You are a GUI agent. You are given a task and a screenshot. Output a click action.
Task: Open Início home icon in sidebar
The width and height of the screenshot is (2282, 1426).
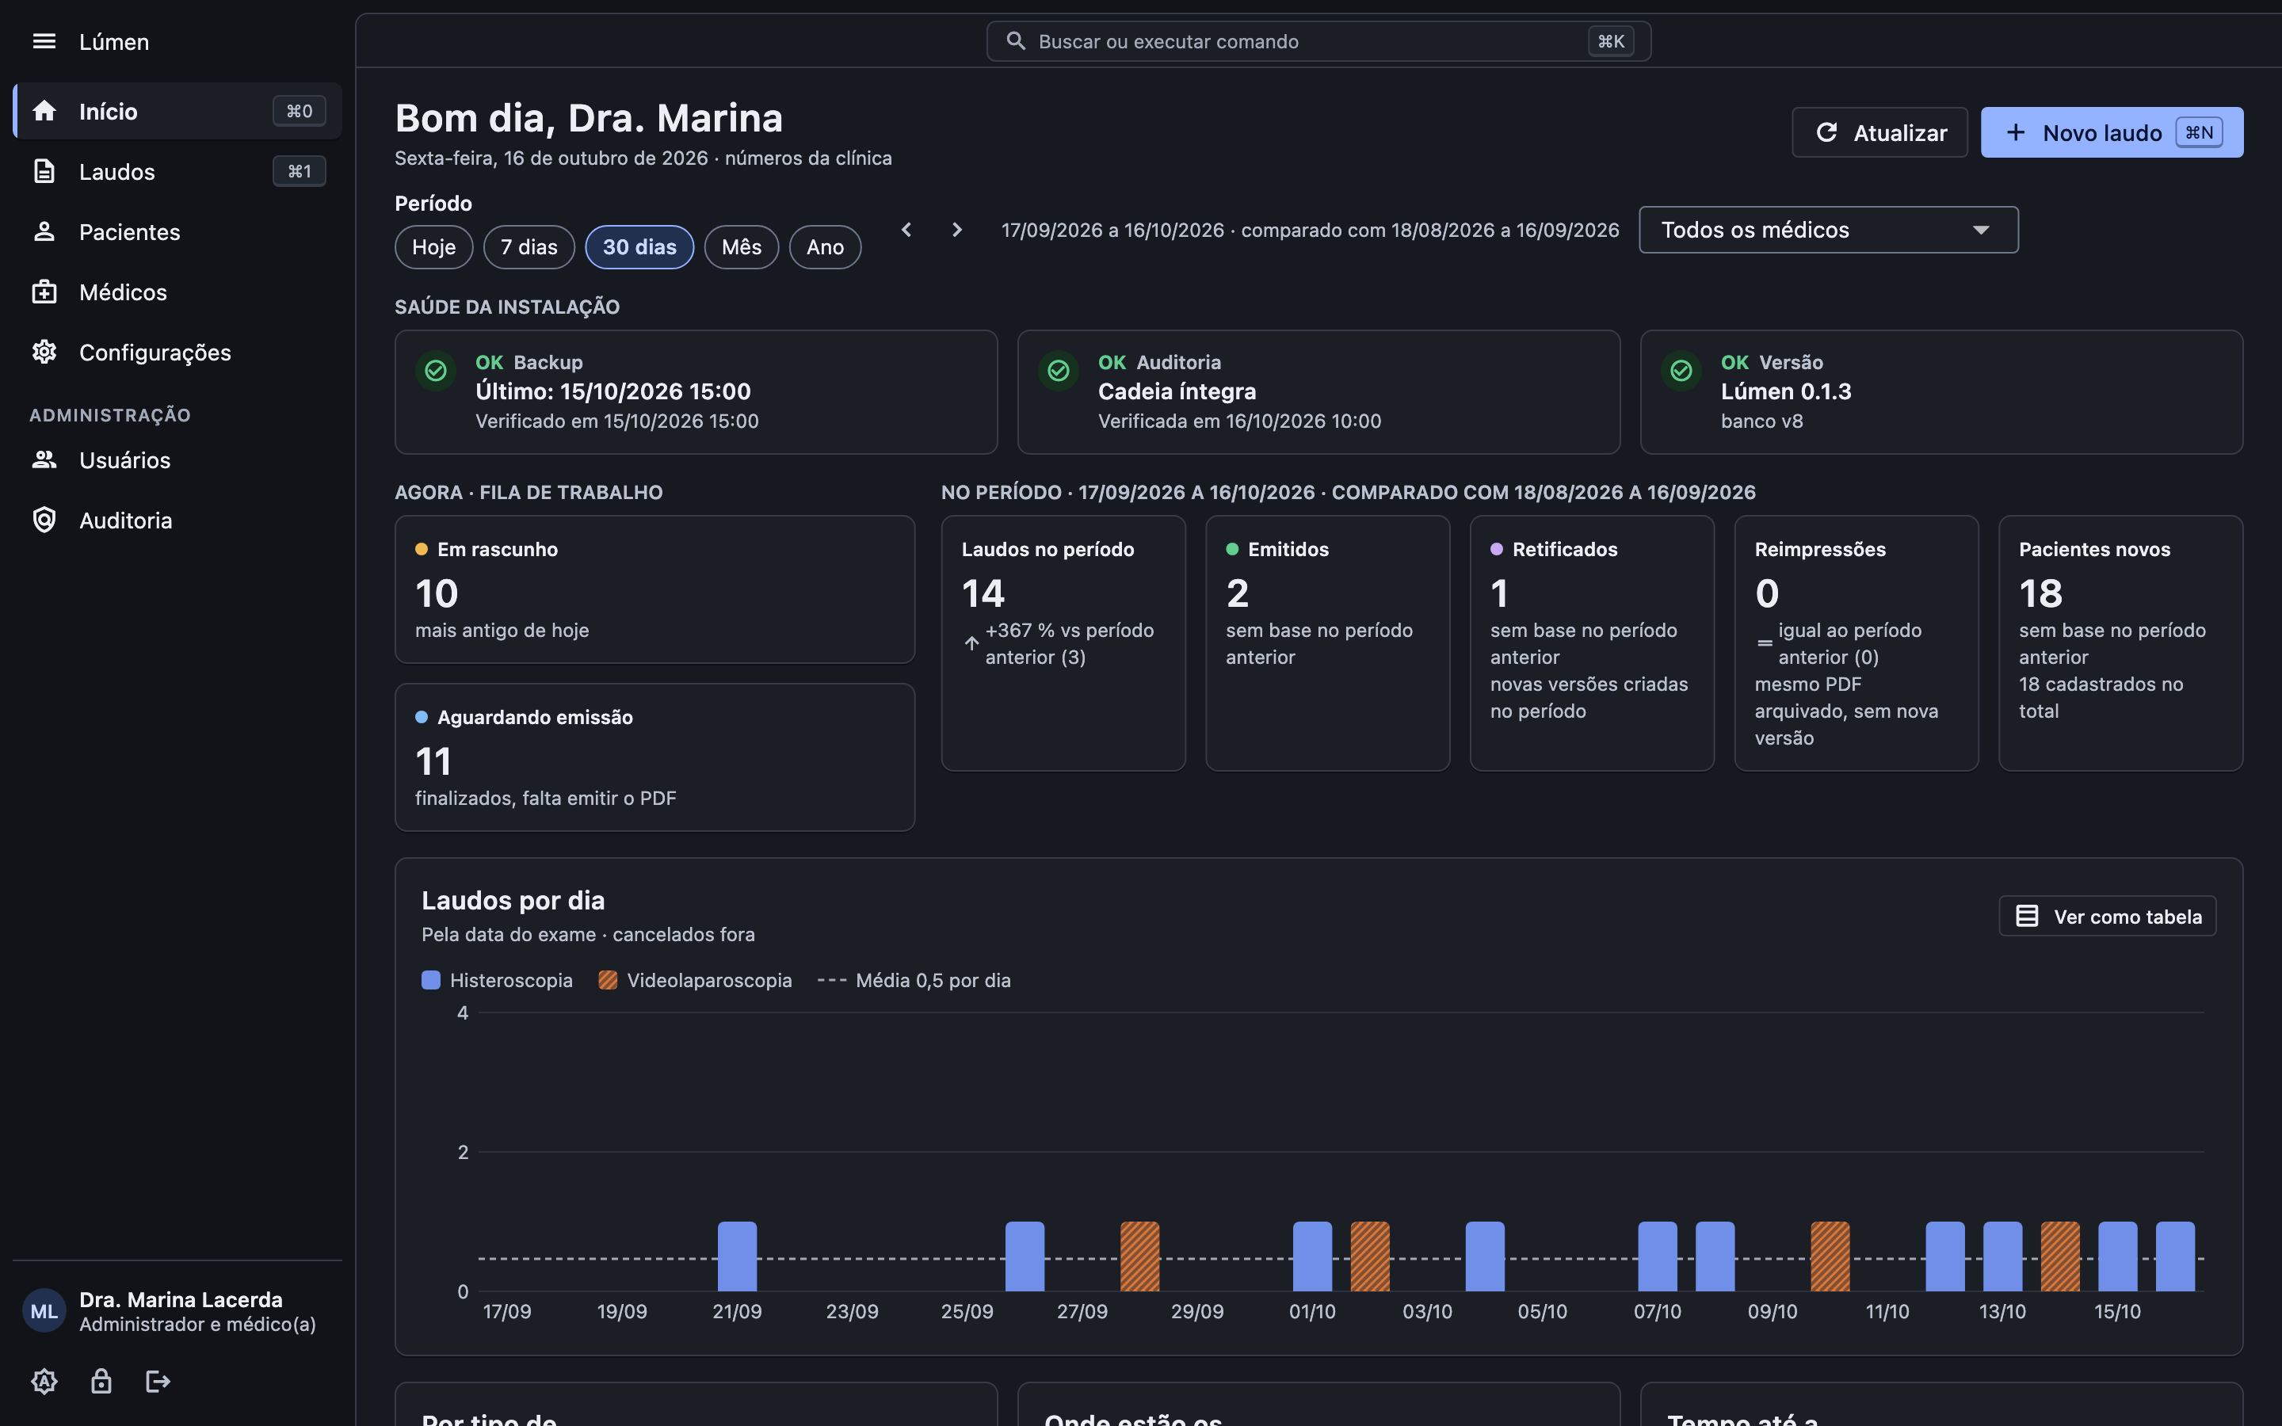click(44, 111)
